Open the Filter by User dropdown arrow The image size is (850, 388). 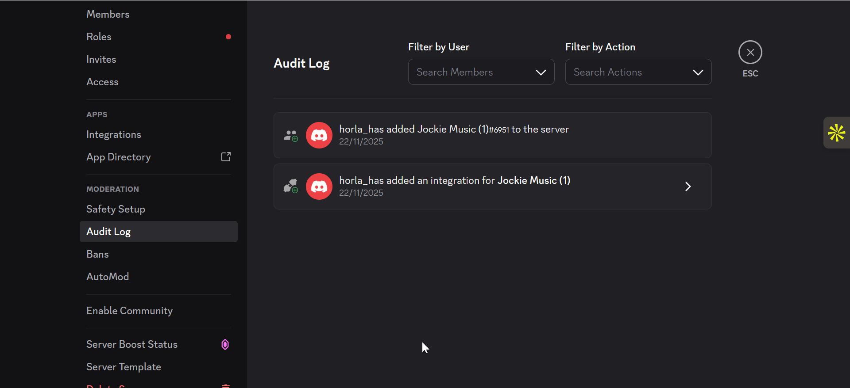[x=541, y=72]
